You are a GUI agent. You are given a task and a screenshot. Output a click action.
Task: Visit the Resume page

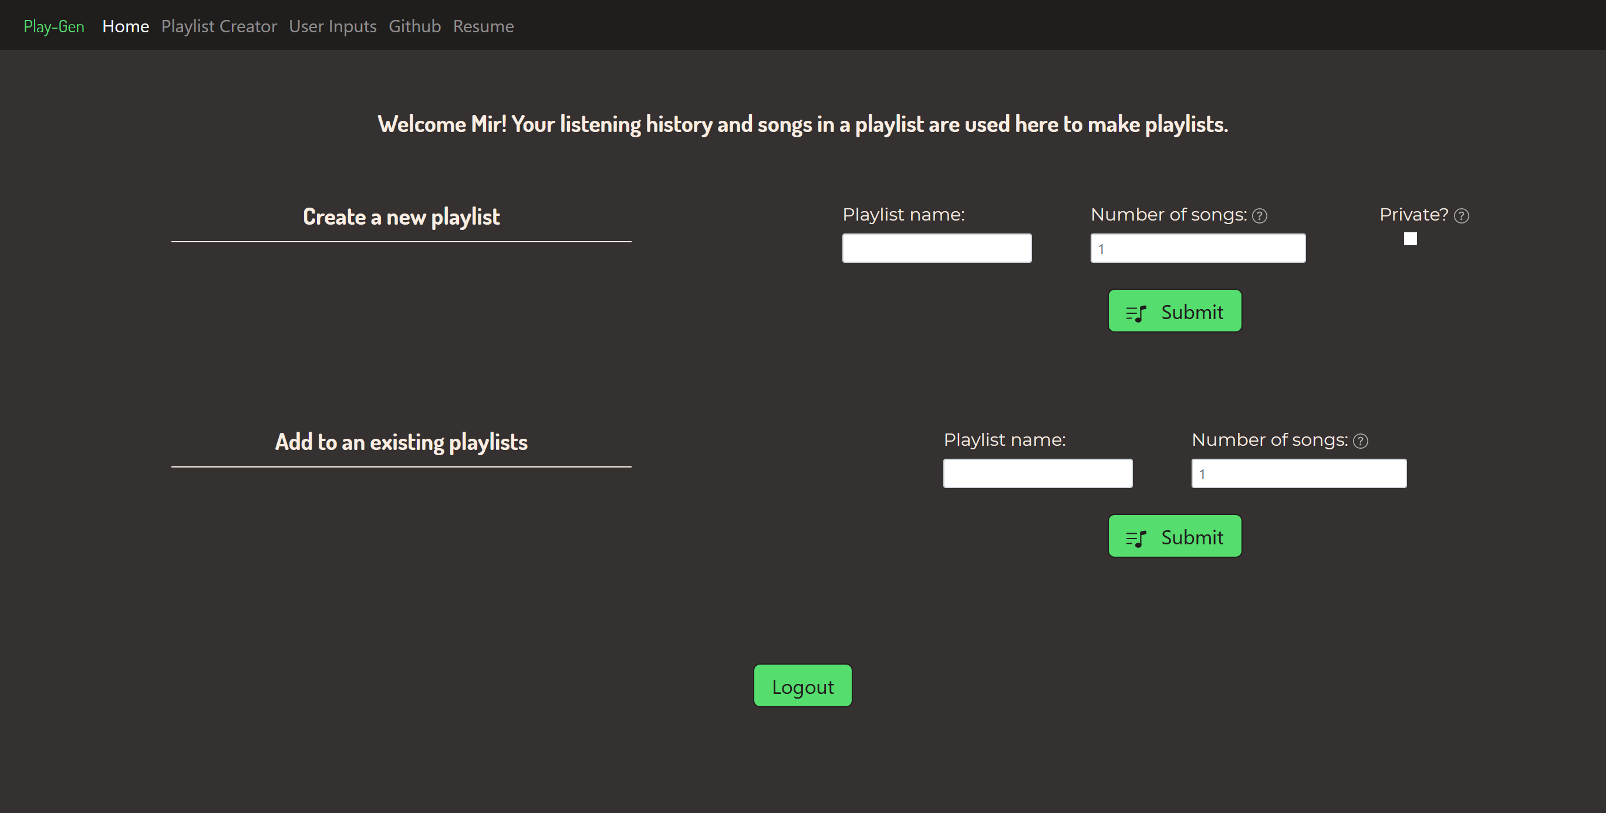(483, 26)
